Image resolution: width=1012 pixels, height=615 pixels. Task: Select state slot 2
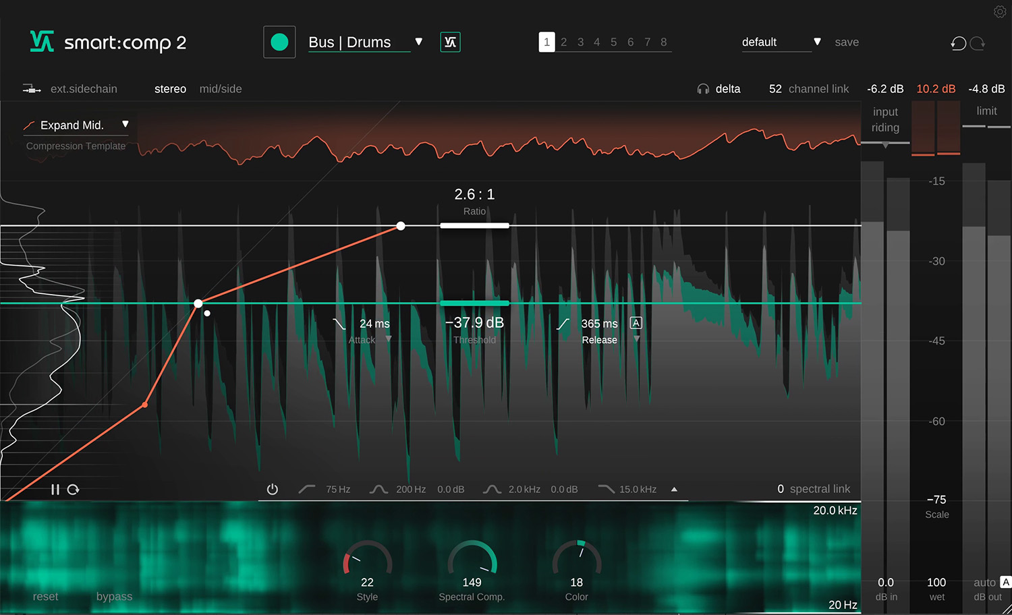pyautogui.click(x=563, y=42)
